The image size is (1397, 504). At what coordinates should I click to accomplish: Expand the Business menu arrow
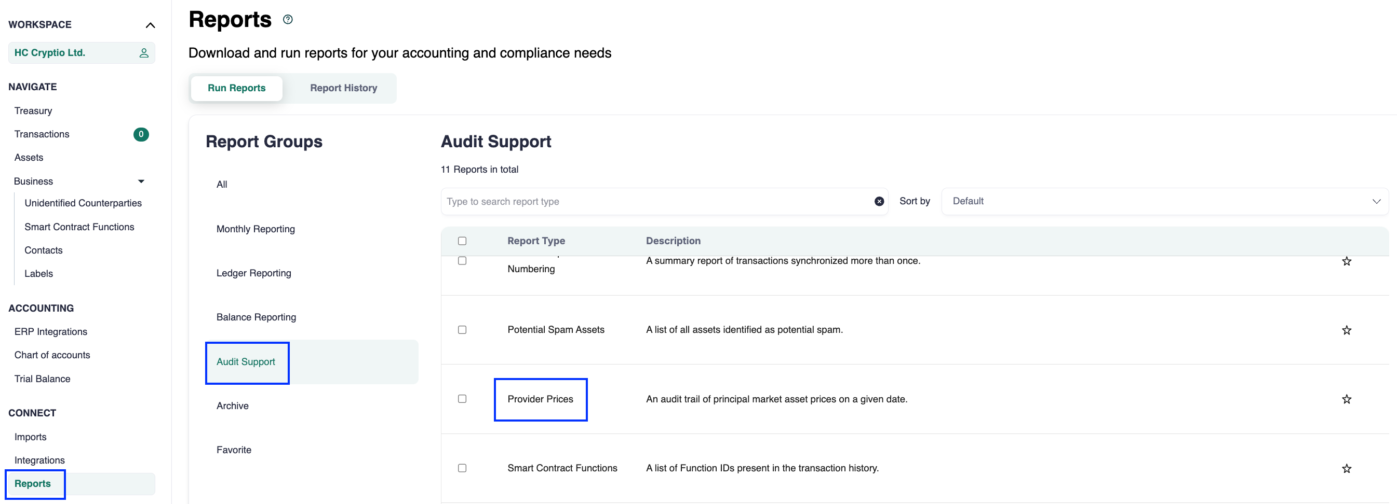[141, 181]
